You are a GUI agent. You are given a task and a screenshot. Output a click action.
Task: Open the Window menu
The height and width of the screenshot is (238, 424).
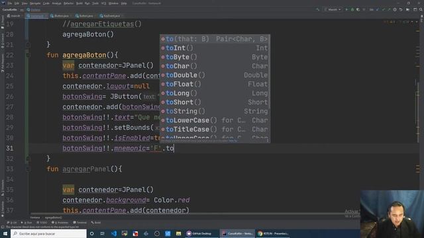[x=113, y=3]
